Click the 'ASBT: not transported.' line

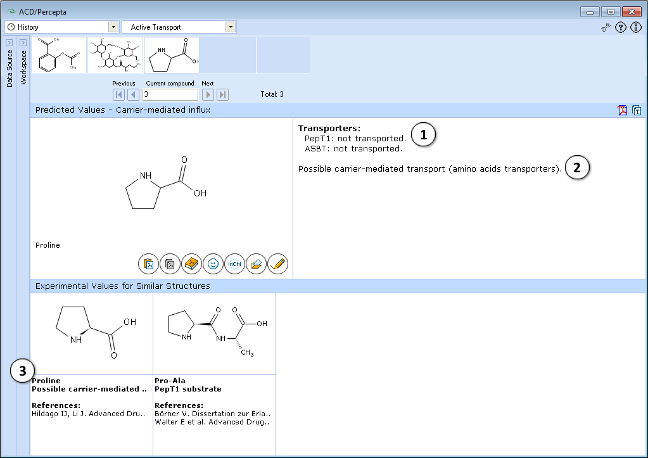click(x=353, y=149)
